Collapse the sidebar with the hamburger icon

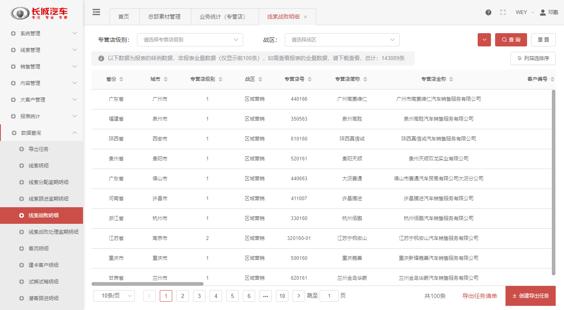pyautogui.click(x=96, y=12)
